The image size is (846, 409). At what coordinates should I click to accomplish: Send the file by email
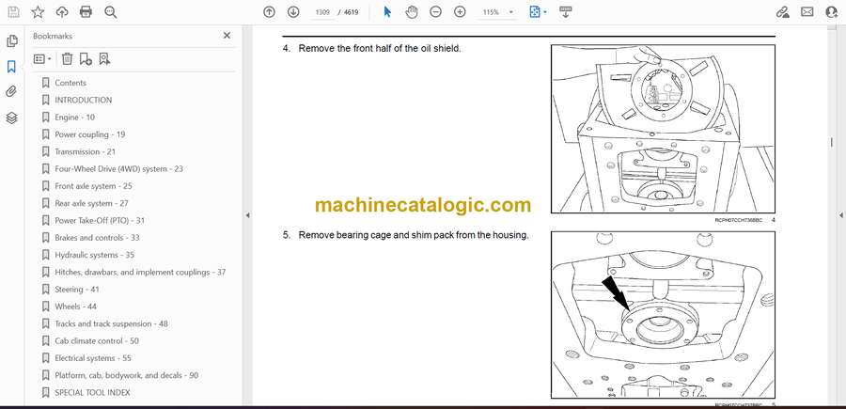point(807,12)
